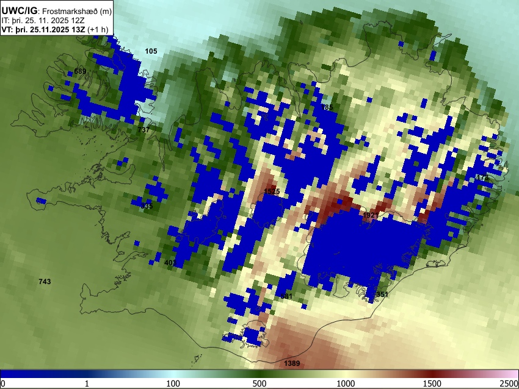Image resolution: width=519 pixels, height=389 pixels.
Task: Click the title text 'UWC/IG: Frostmarkshæð (m)'
Action: tap(57, 11)
